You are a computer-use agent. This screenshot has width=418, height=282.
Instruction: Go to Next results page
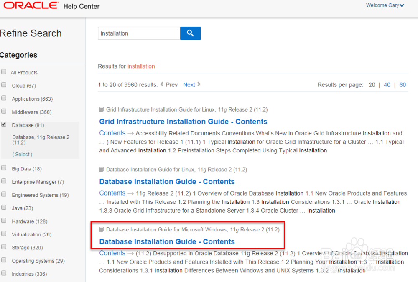(189, 85)
